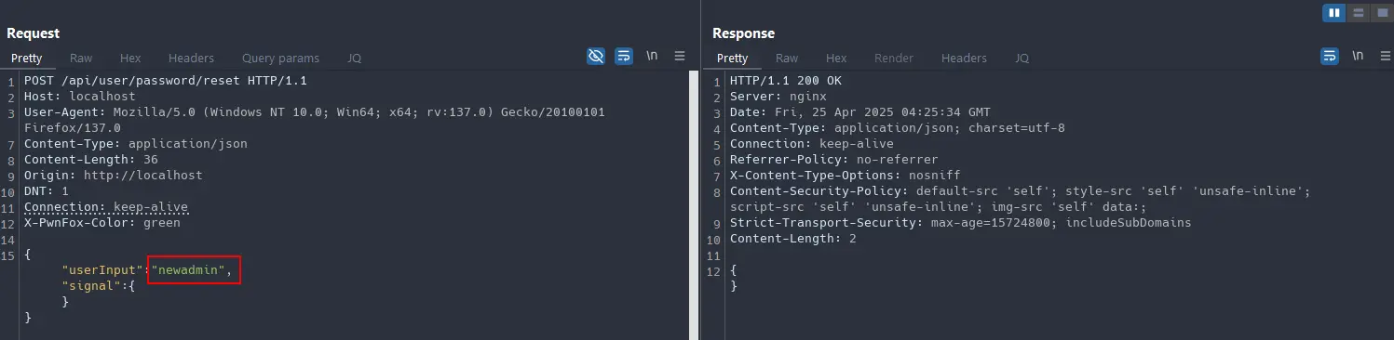
Task: Open the Raw tab in Response panel
Action: coord(787,58)
